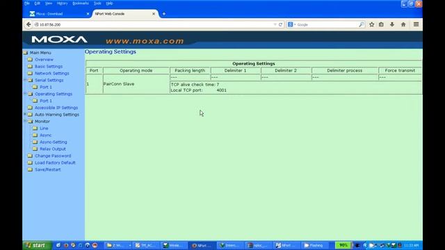445x250 pixels.
Task: Close the Moxa Download tab
Action: (x=88, y=14)
